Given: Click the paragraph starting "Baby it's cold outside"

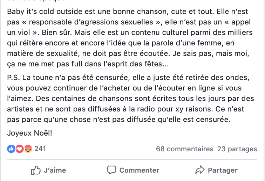Looking at the screenshot, I should point(130,38).
